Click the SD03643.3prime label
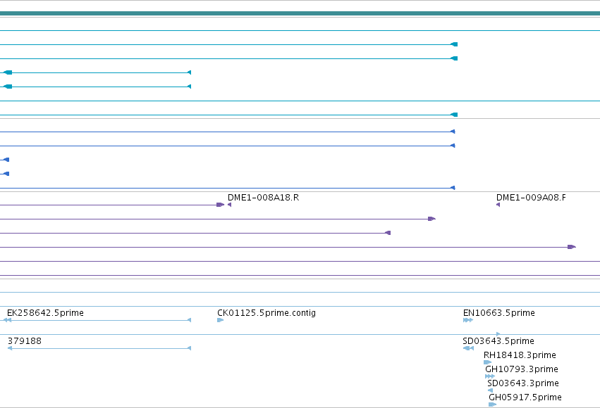This screenshot has height=408, width=600. [523, 383]
